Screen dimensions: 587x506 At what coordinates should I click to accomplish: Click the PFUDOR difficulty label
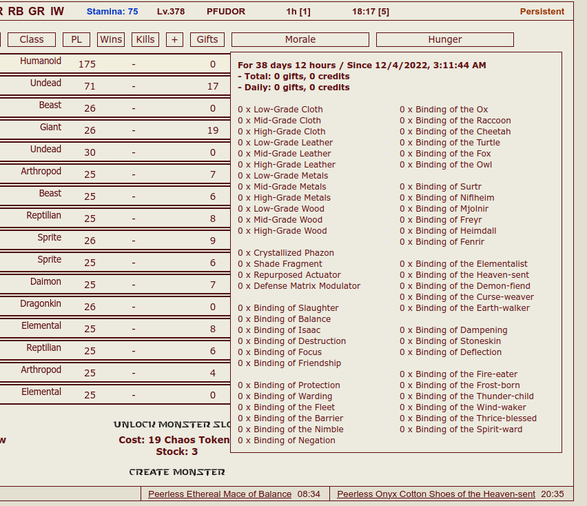pos(226,12)
